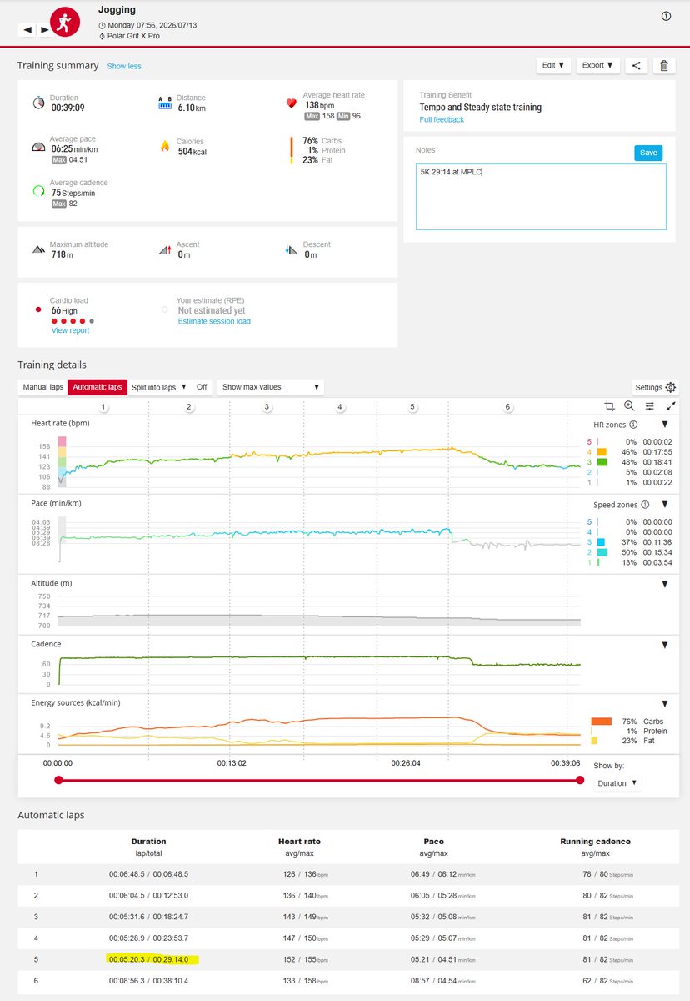Save the training notes
The width and height of the screenshot is (690, 1001).
coord(648,153)
